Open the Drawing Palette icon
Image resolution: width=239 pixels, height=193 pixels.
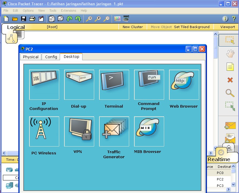(117, 19)
